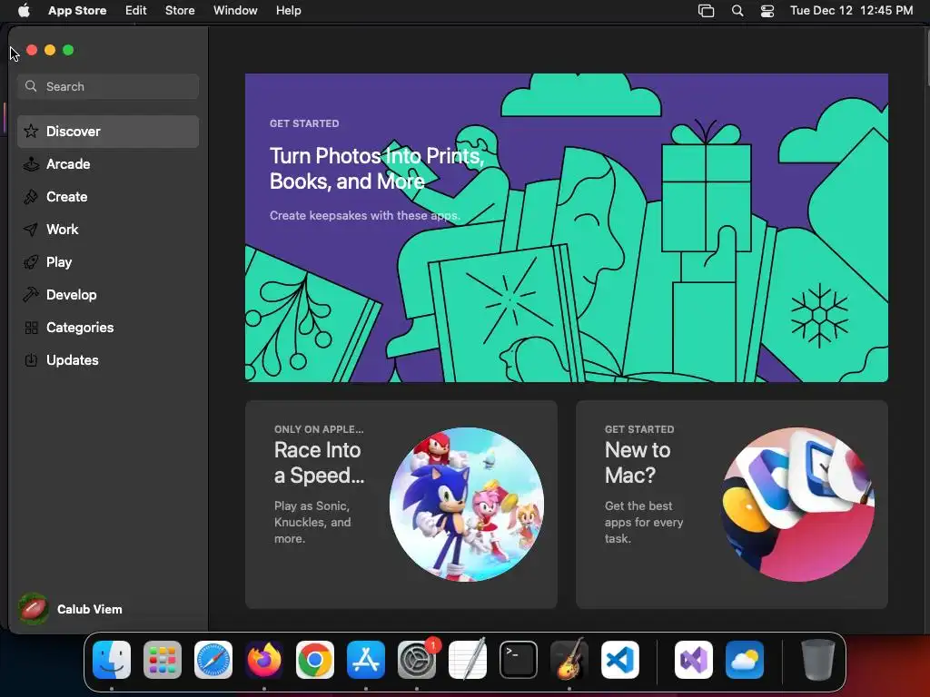Open Visual Studio Code from Dock
The height and width of the screenshot is (697, 930).
[x=620, y=660]
